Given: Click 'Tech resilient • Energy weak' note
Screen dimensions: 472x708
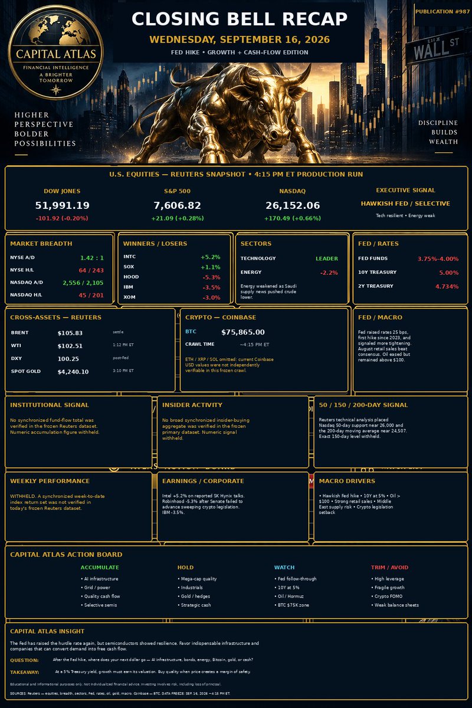Looking at the screenshot, I should click(x=405, y=216).
